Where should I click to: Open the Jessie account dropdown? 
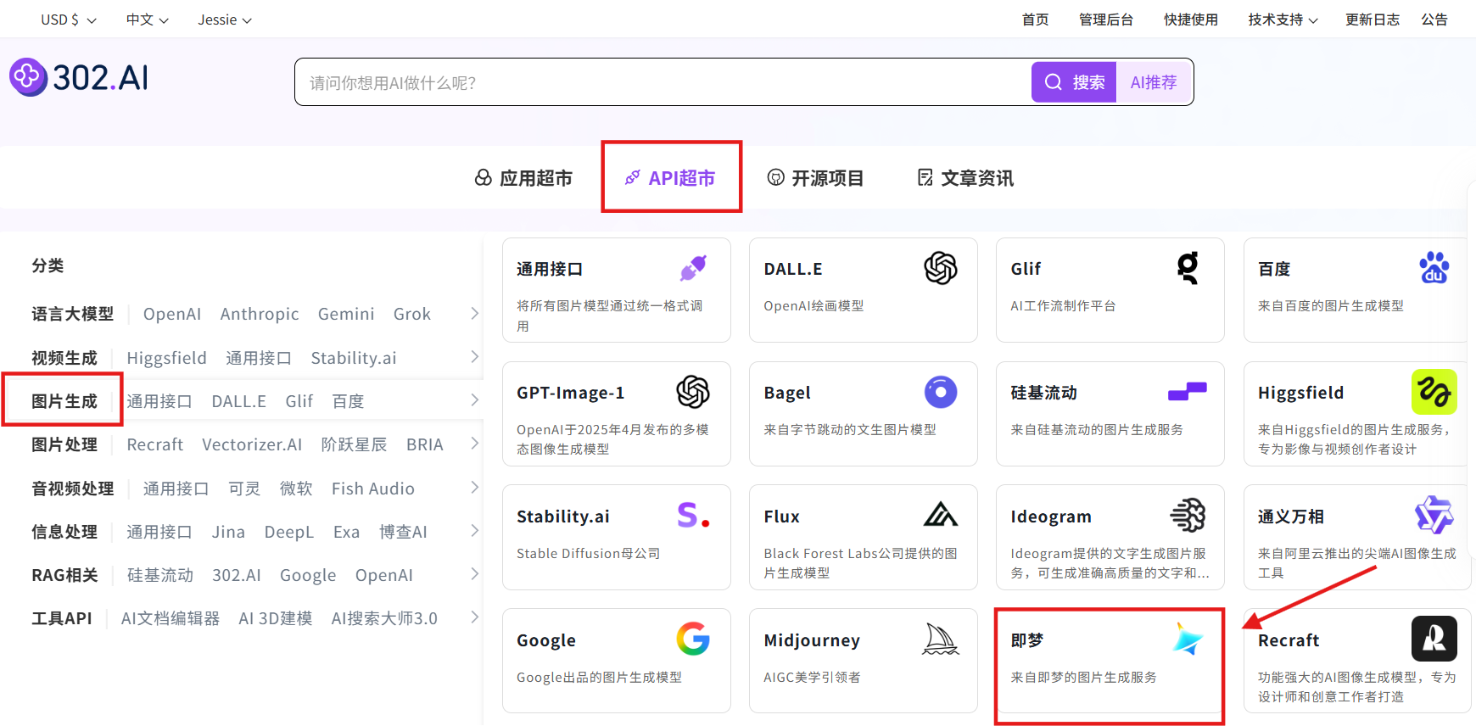(225, 20)
